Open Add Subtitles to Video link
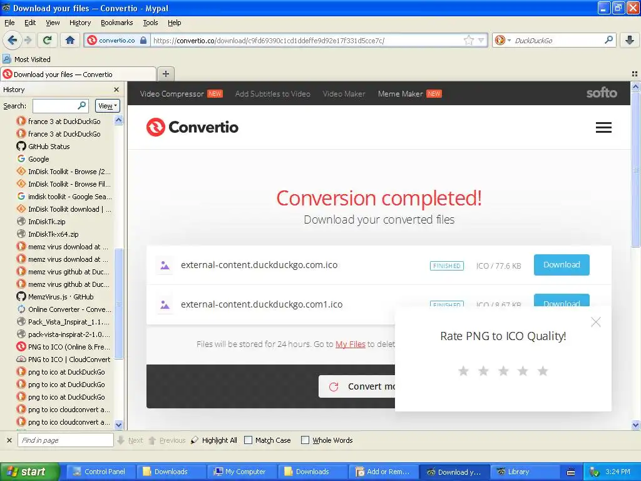Image resolution: width=641 pixels, height=481 pixels. pos(273,94)
